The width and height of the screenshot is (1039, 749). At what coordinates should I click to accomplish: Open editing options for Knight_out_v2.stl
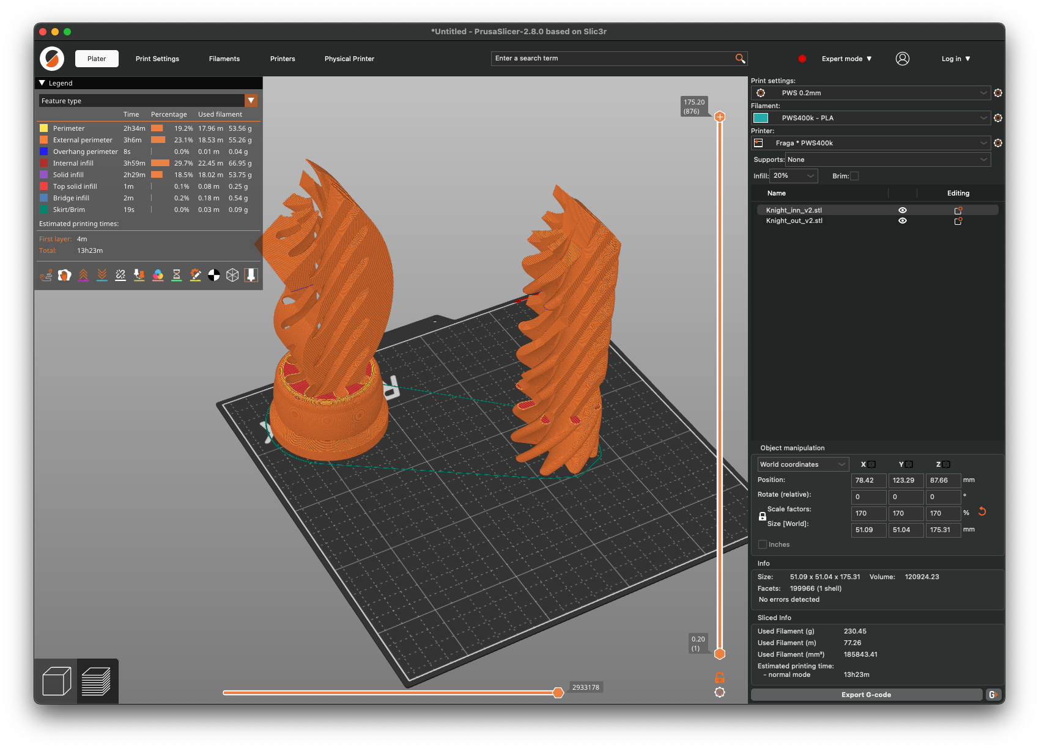pos(958,221)
